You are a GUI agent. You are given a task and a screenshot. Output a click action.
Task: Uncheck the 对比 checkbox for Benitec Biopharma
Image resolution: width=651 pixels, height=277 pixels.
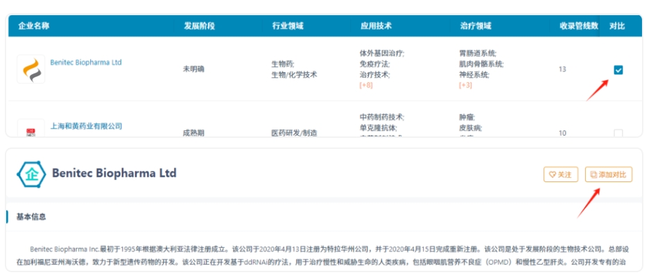pyautogui.click(x=618, y=70)
